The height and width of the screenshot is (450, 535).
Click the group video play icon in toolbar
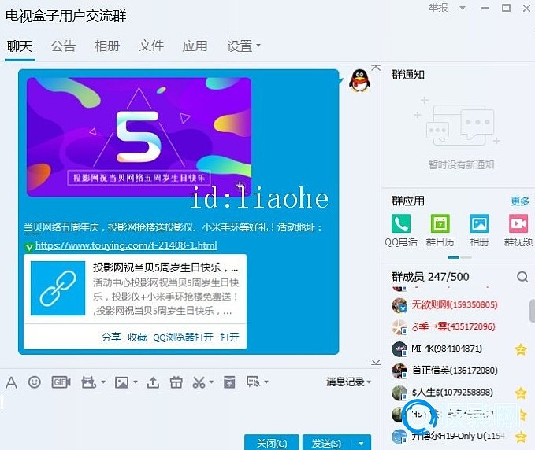89,382
